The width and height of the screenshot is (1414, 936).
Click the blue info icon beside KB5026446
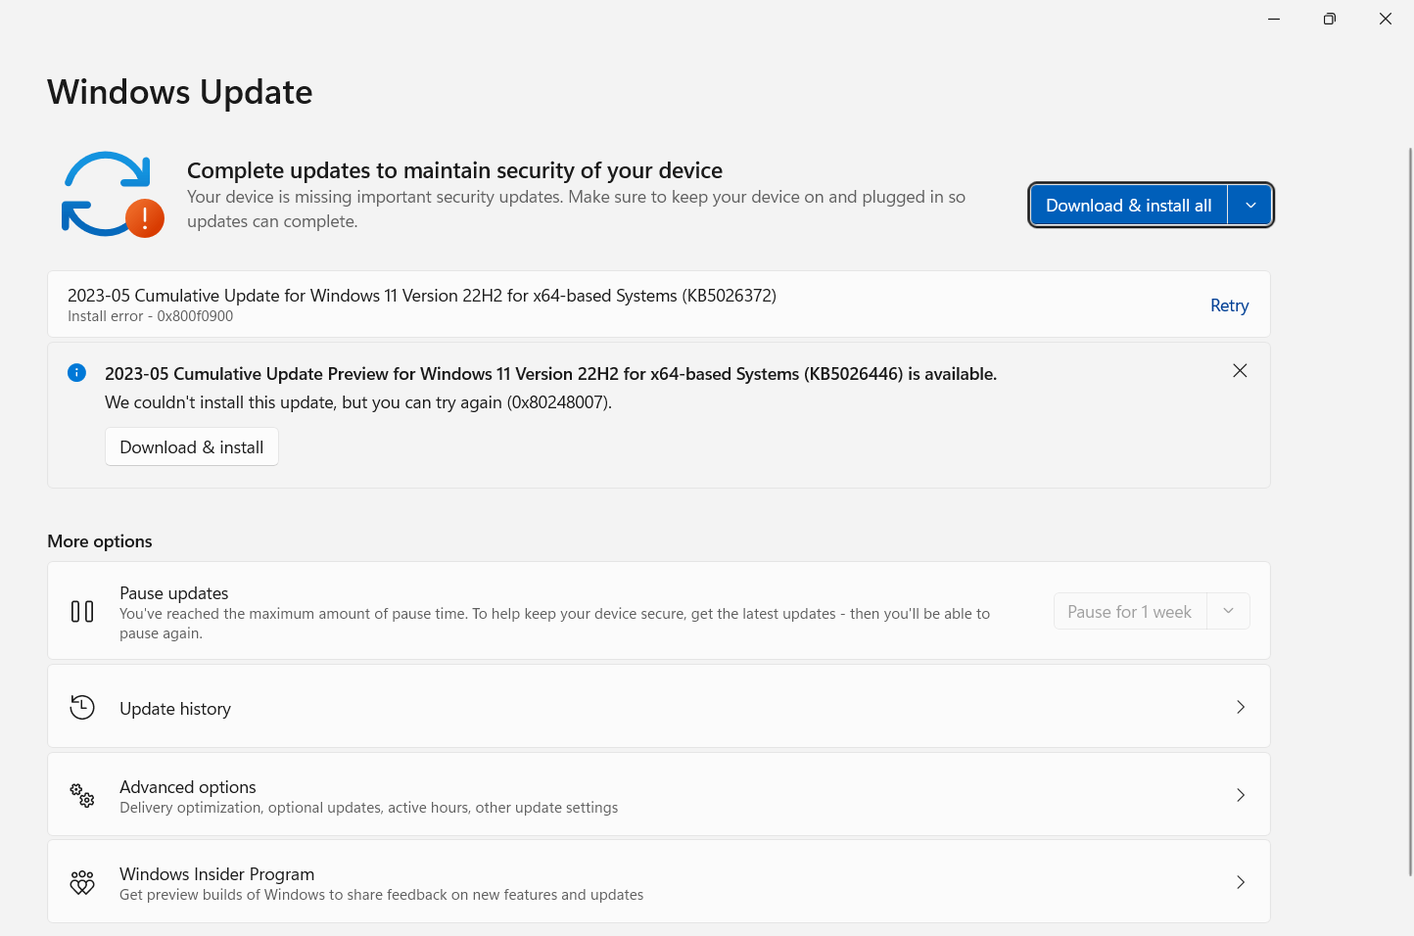[76, 373]
